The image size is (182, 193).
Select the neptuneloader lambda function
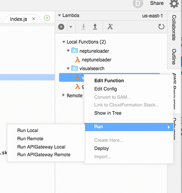[x=96, y=60]
